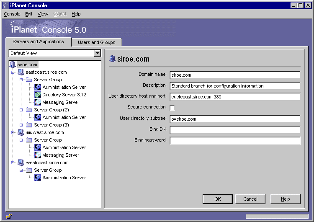Select the Servers and Applications tab
Viewport: 314px width, 222px height.
38,41
